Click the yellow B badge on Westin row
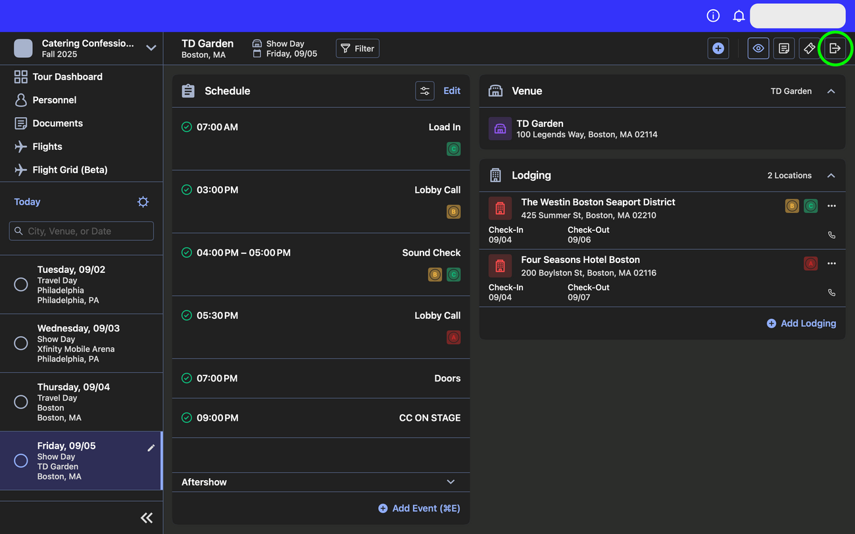This screenshot has height=534, width=855. click(x=792, y=206)
